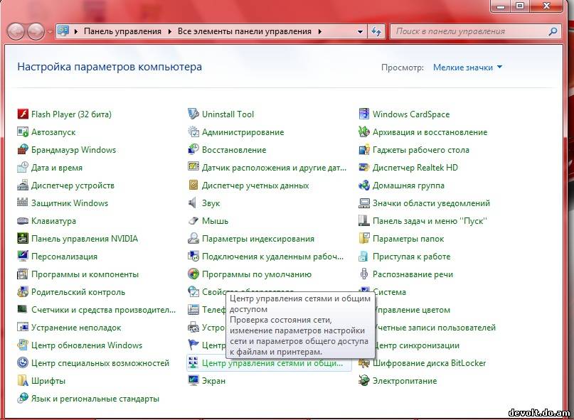The width and height of the screenshot is (574, 420).
Task: Expand the arrow after "Панель управления" breadcrumb
Action: [x=169, y=32]
